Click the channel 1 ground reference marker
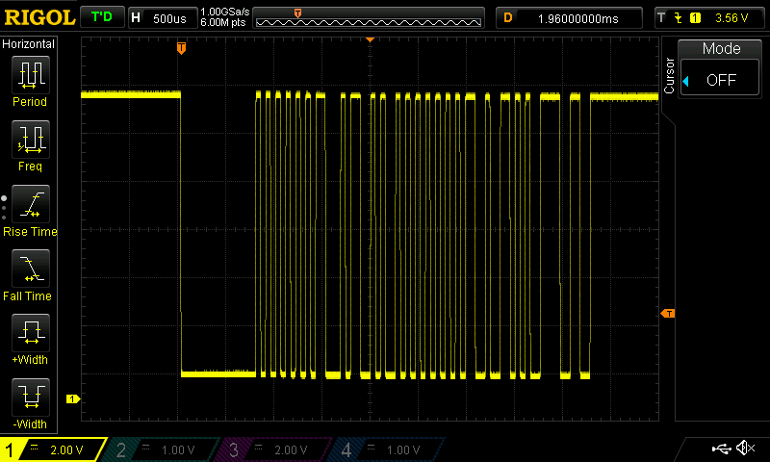The image size is (770, 462). click(x=73, y=399)
